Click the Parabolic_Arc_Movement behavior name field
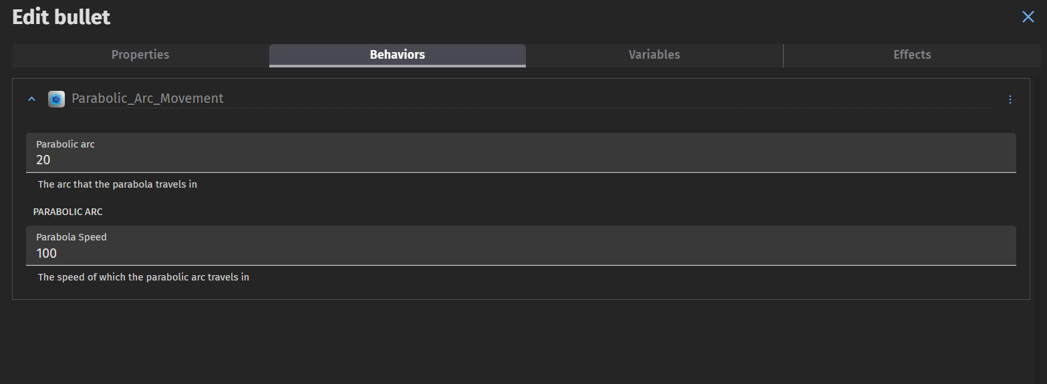 coord(401,99)
